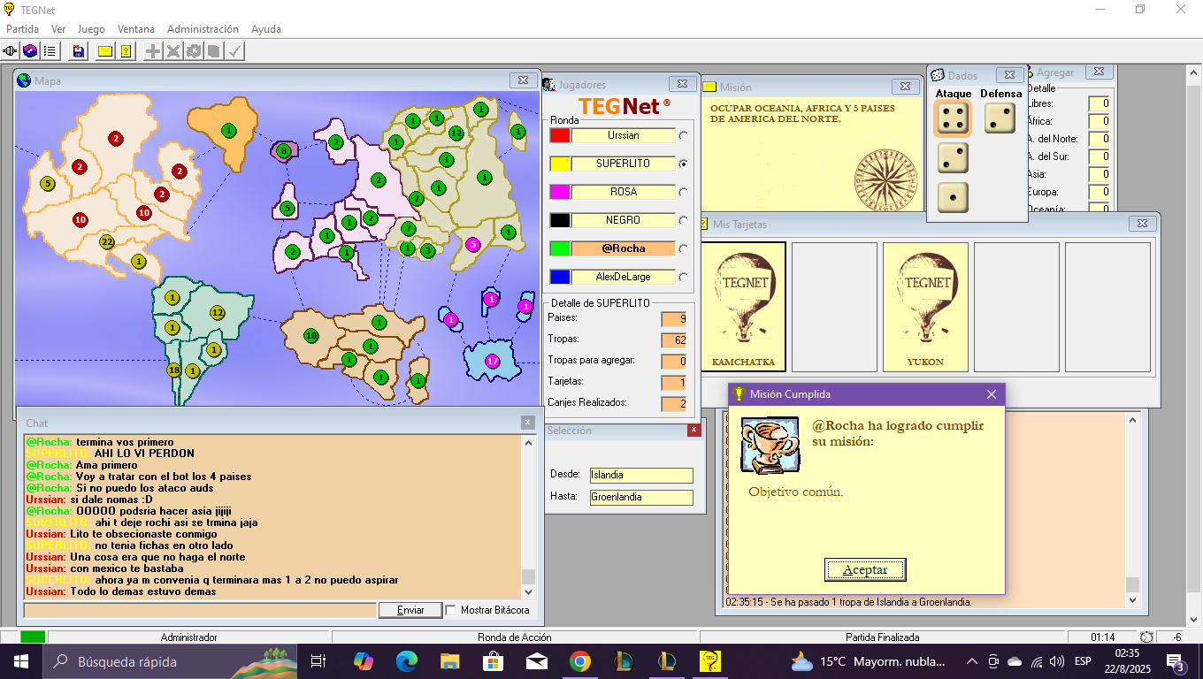Click the list view toolbar icon
The image size is (1203, 679).
50,51
